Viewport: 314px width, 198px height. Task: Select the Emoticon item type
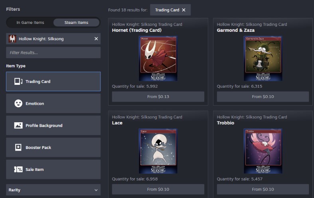[x=53, y=104]
